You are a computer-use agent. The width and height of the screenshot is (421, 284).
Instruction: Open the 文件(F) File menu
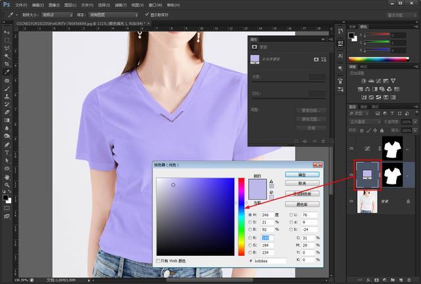[x=21, y=5]
